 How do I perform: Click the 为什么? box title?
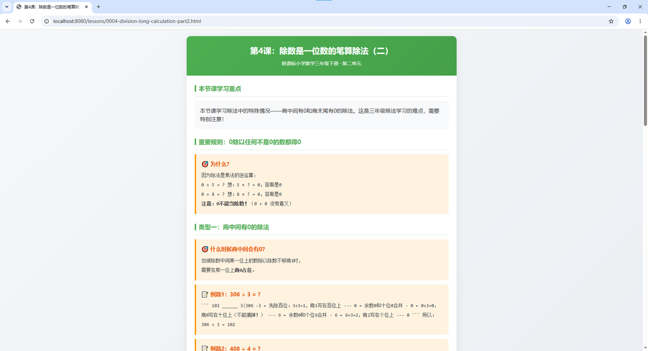[220, 164]
